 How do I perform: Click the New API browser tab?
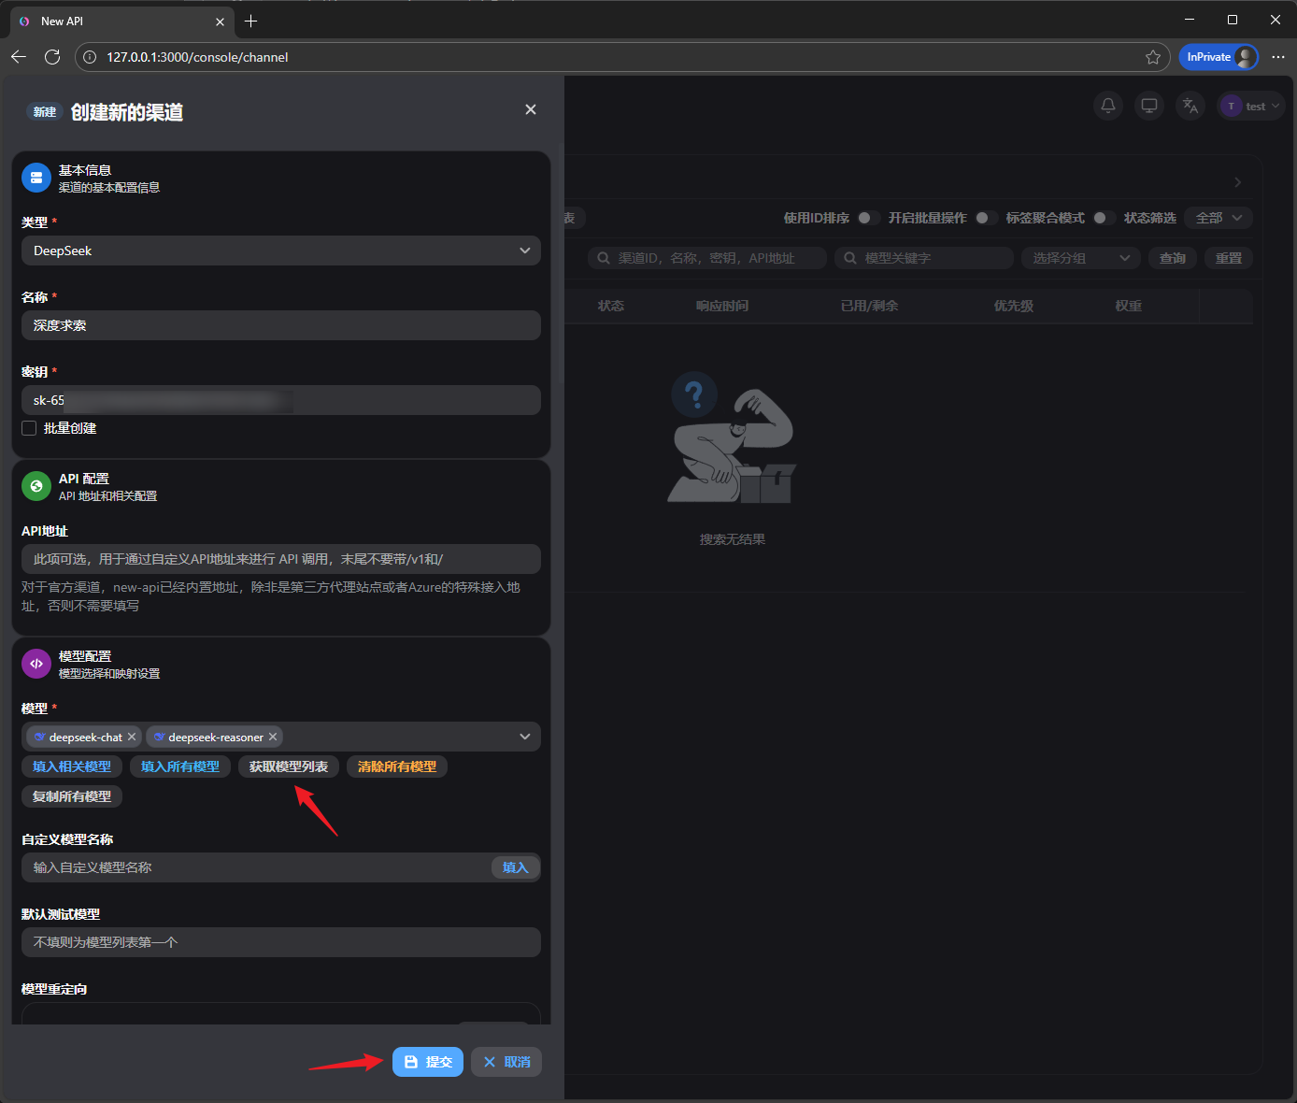(x=112, y=21)
